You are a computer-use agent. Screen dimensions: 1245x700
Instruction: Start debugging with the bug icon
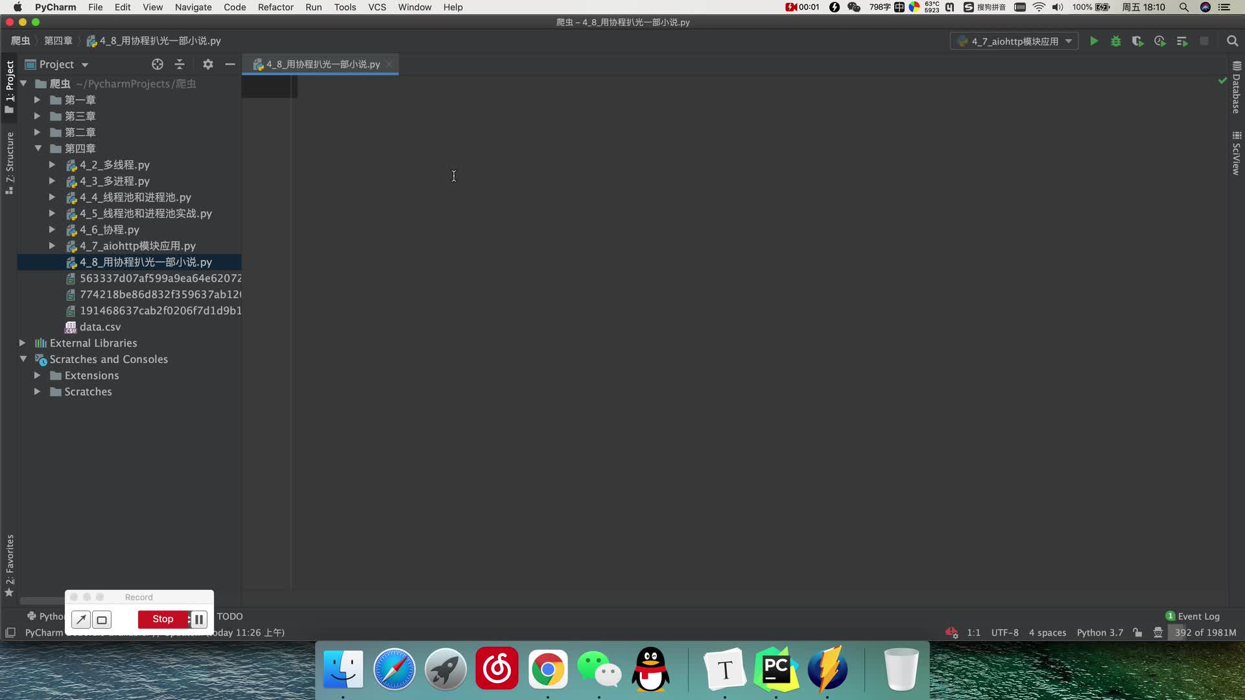pos(1116,41)
